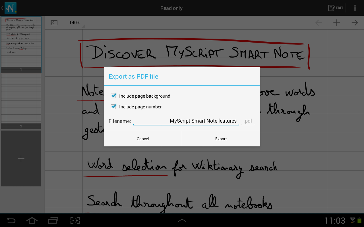Open the three-dot overflow menu
The width and height of the screenshot is (364, 227).
[355, 8]
